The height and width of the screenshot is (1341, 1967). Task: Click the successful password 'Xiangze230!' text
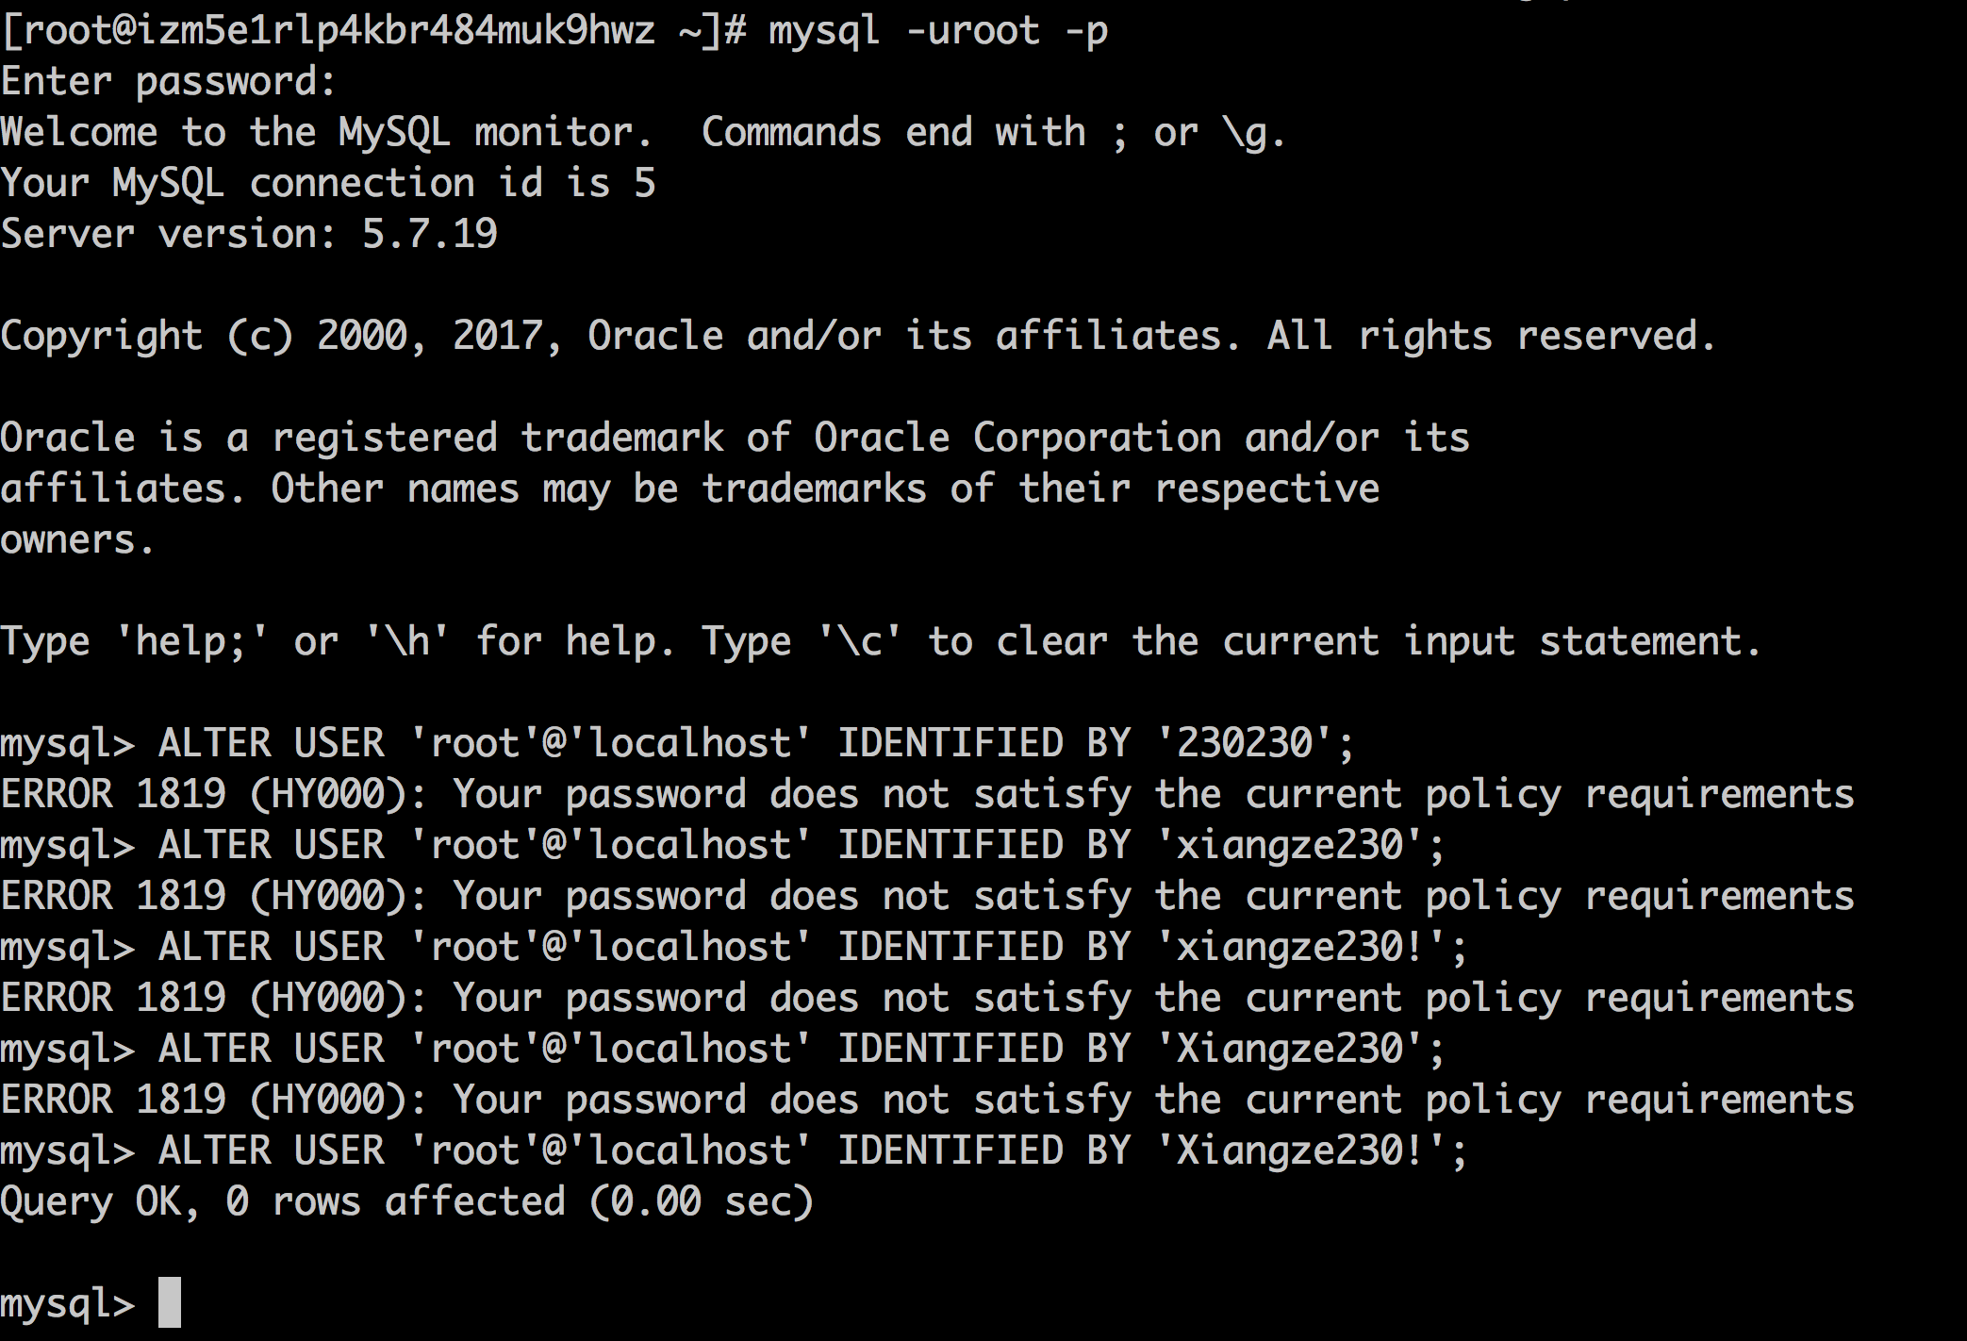pos(1301,1151)
